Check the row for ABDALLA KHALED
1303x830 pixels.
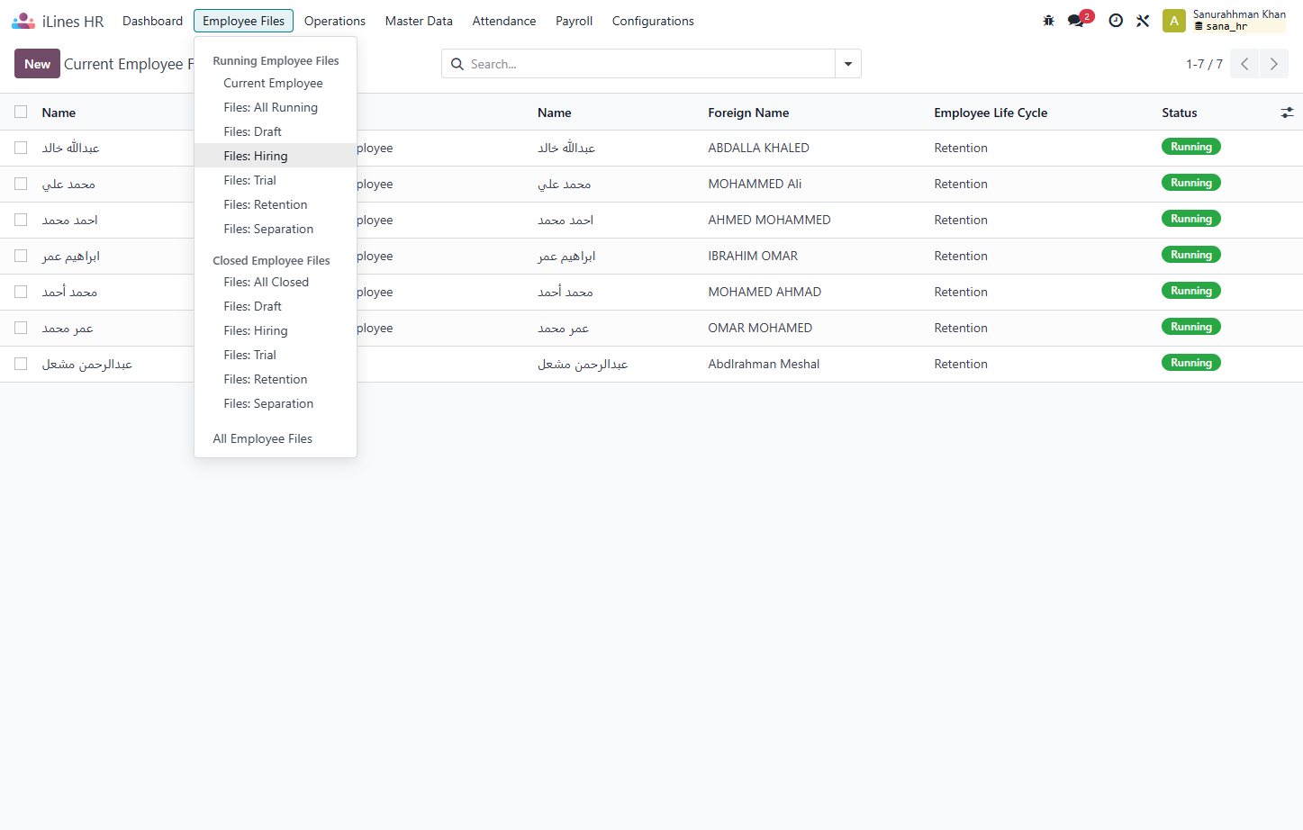pos(21,148)
